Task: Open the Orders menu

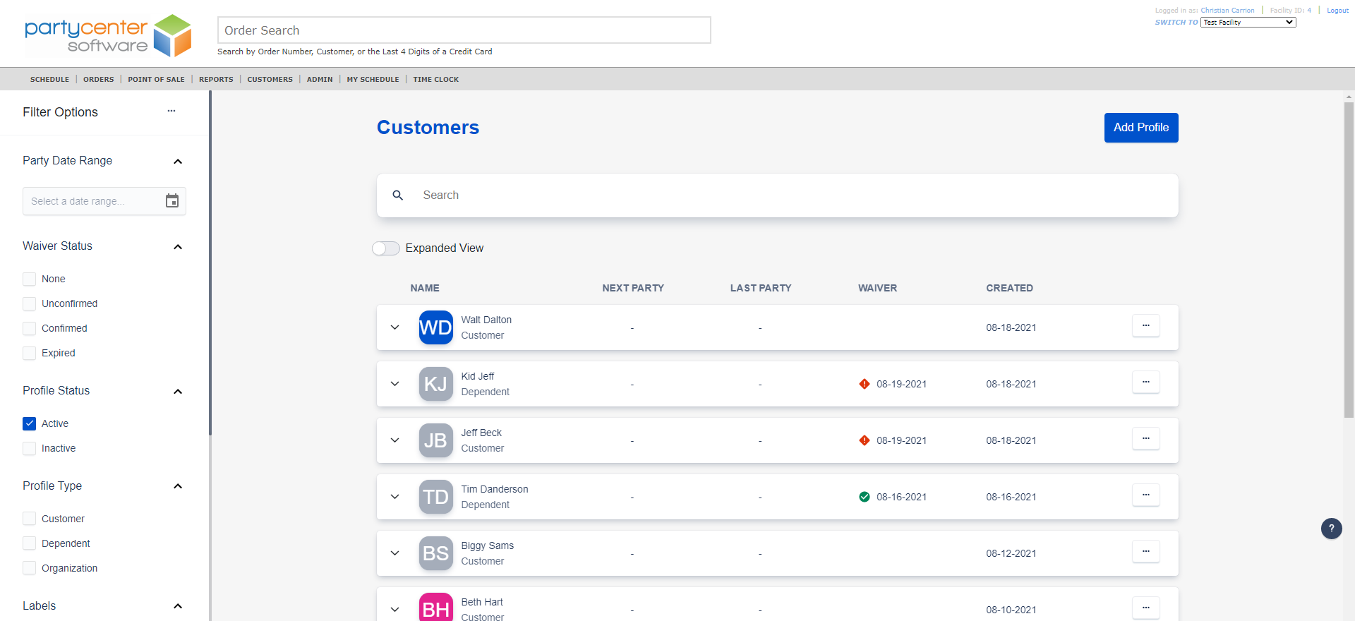Action: coord(99,80)
